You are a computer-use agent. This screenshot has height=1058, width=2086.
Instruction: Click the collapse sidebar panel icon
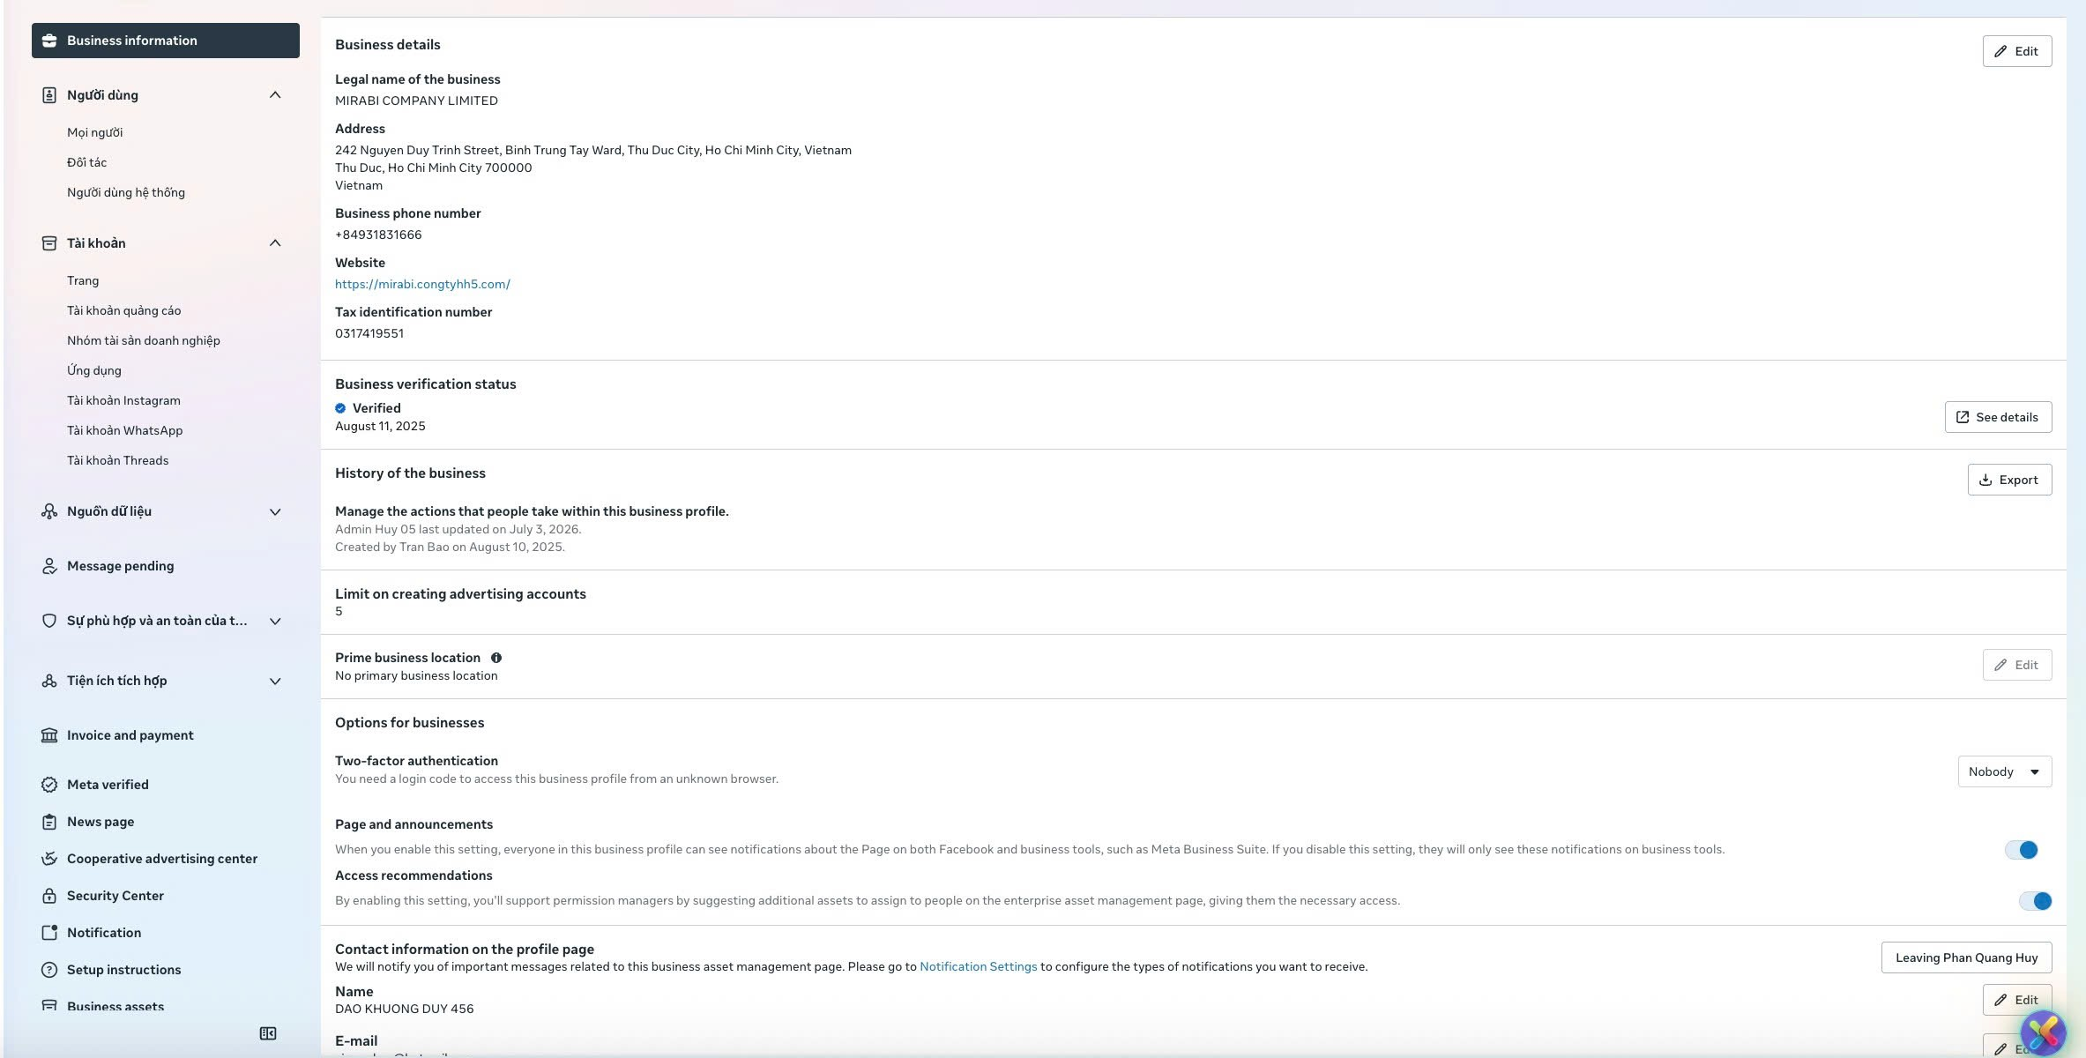point(268,1033)
